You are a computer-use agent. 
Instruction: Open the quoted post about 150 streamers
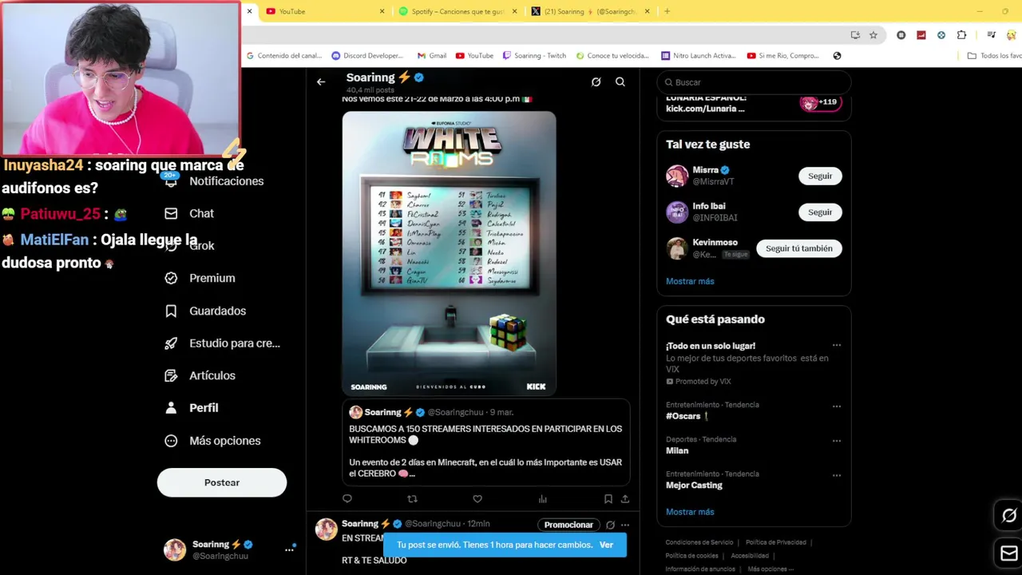[x=485, y=443]
